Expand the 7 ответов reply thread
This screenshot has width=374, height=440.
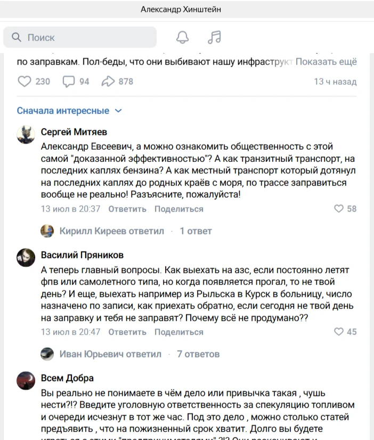tap(198, 354)
